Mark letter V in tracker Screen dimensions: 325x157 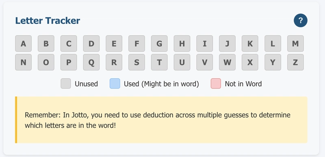[x=205, y=62]
